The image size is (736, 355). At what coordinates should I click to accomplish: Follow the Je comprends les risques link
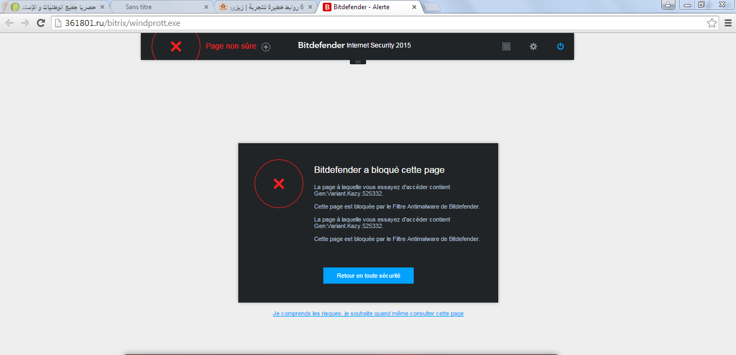368,313
